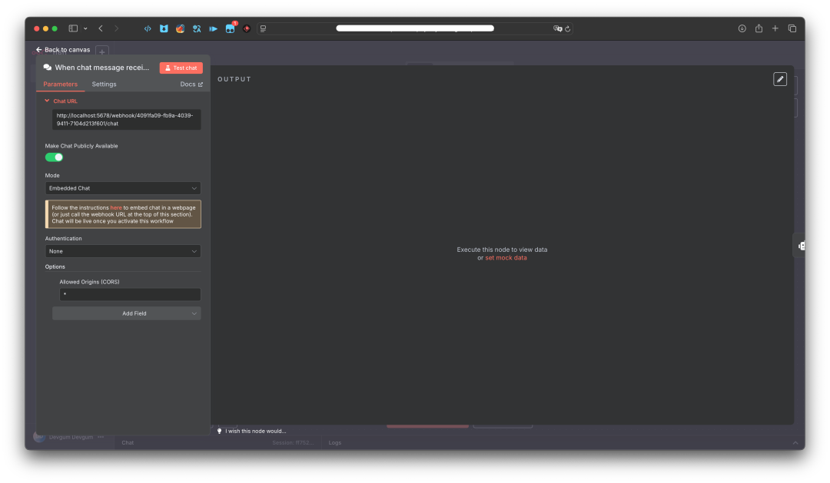Open Safari downloads icon

click(742, 28)
